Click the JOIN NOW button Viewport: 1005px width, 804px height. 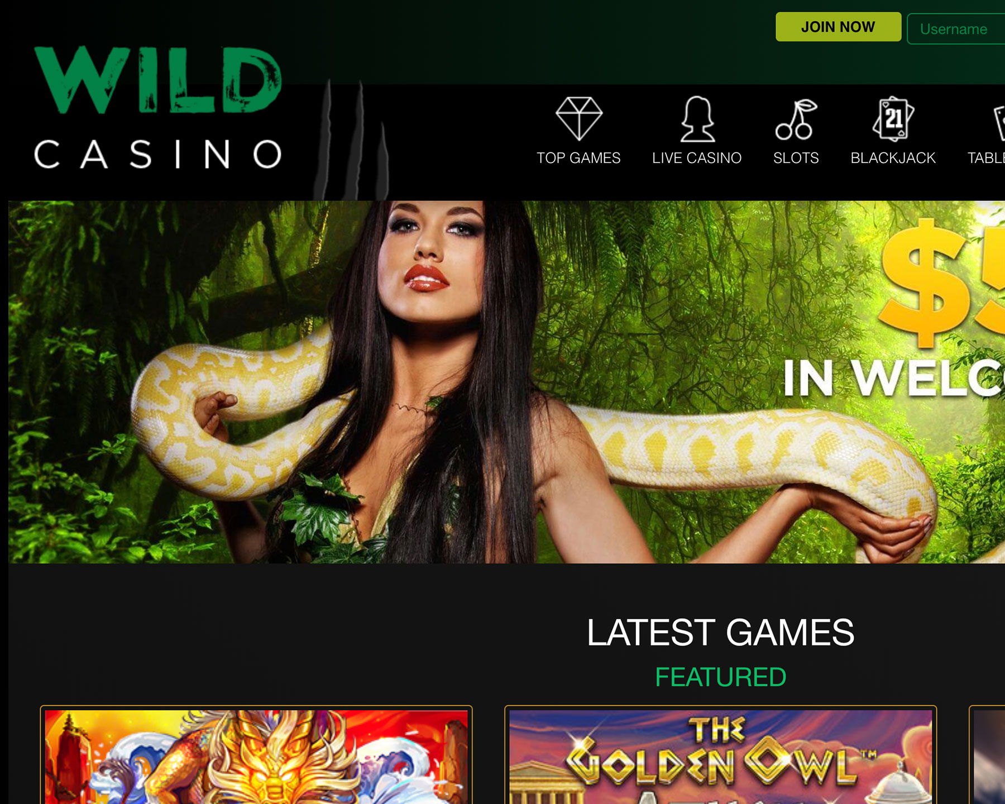click(x=838, y=27)
